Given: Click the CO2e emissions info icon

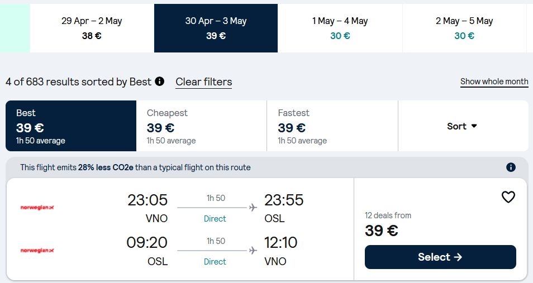Looking at the screenshot, I should (511, 167).
